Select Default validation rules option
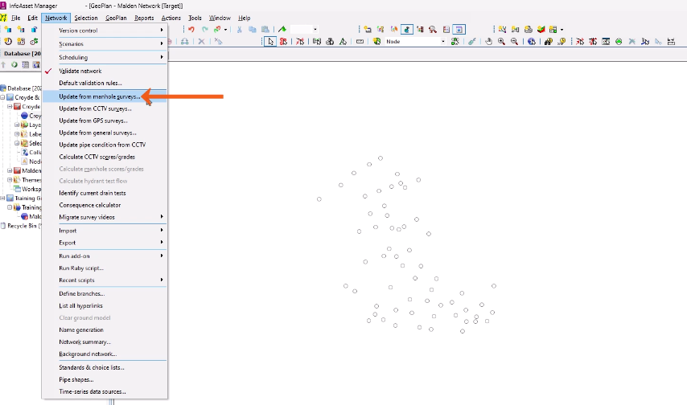 (x=105, y=83)
